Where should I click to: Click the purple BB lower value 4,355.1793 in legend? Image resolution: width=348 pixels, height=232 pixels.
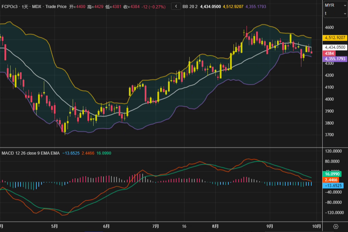pyautogui.click(x=256, y=6)
